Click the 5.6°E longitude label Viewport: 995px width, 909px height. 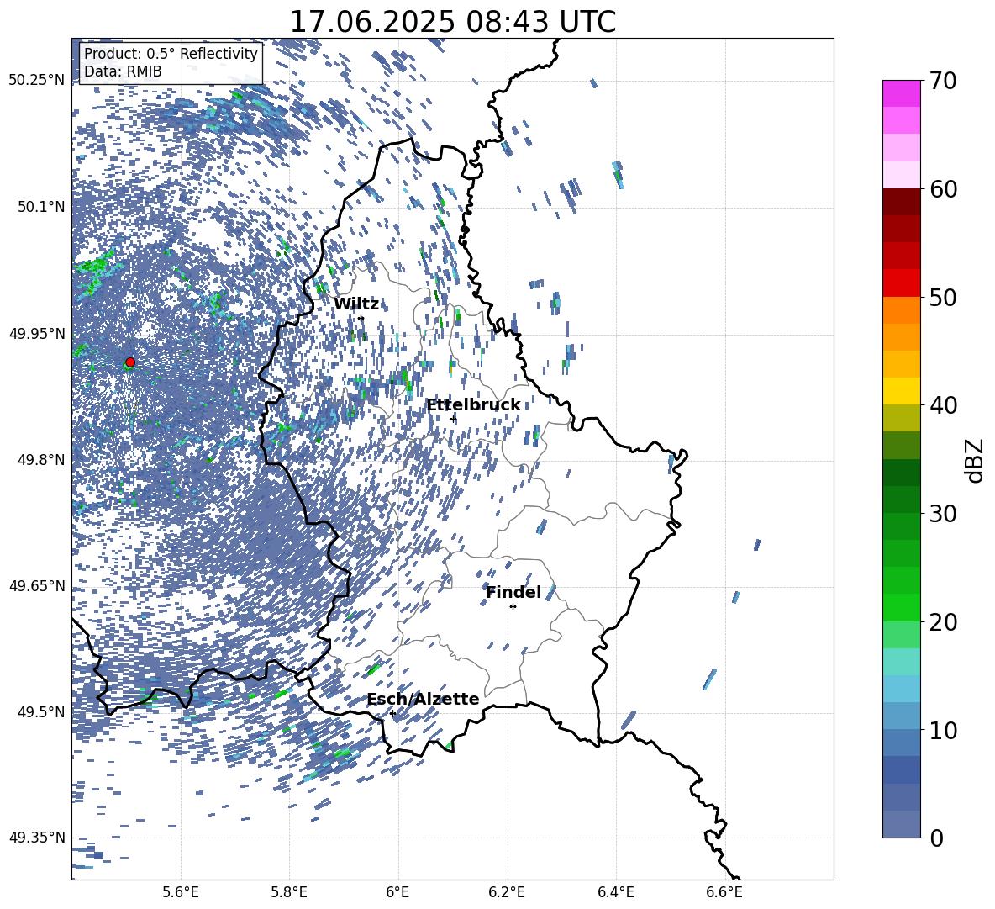(x=181, y=892)
